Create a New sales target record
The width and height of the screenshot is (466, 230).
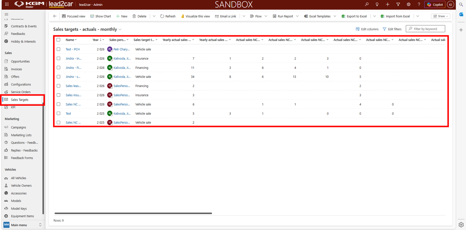[122, 16]
